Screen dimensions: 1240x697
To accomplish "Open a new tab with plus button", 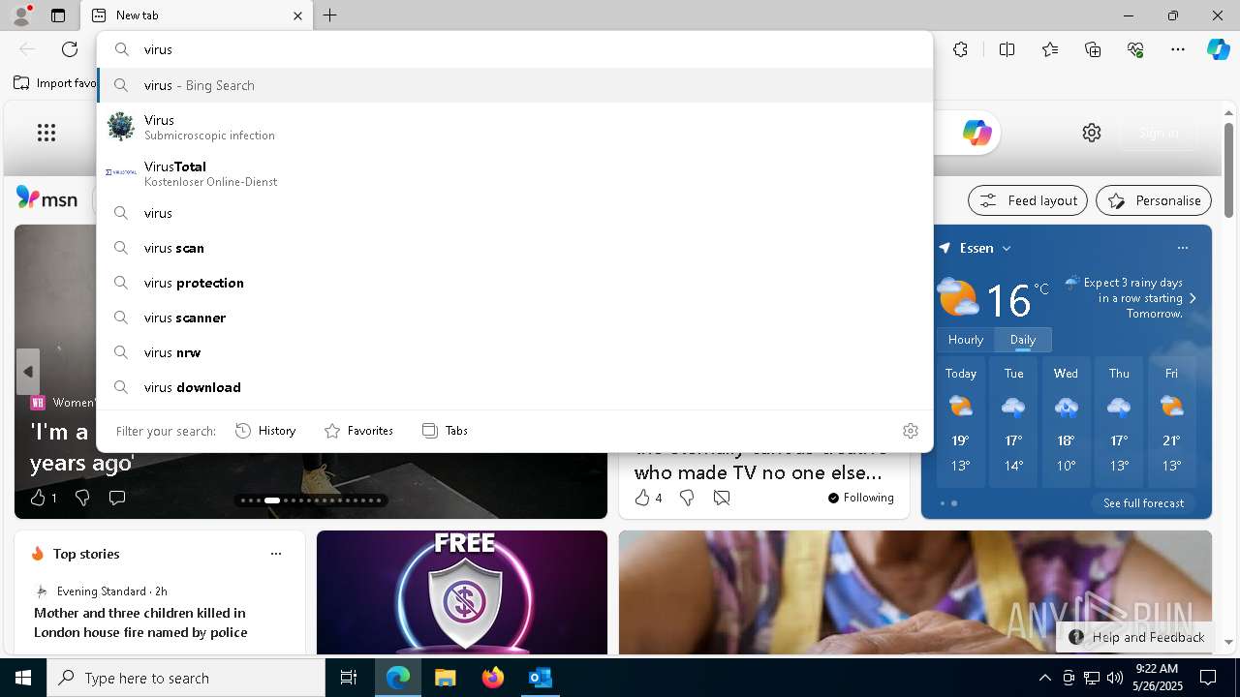I will click(x=330, y=15).
